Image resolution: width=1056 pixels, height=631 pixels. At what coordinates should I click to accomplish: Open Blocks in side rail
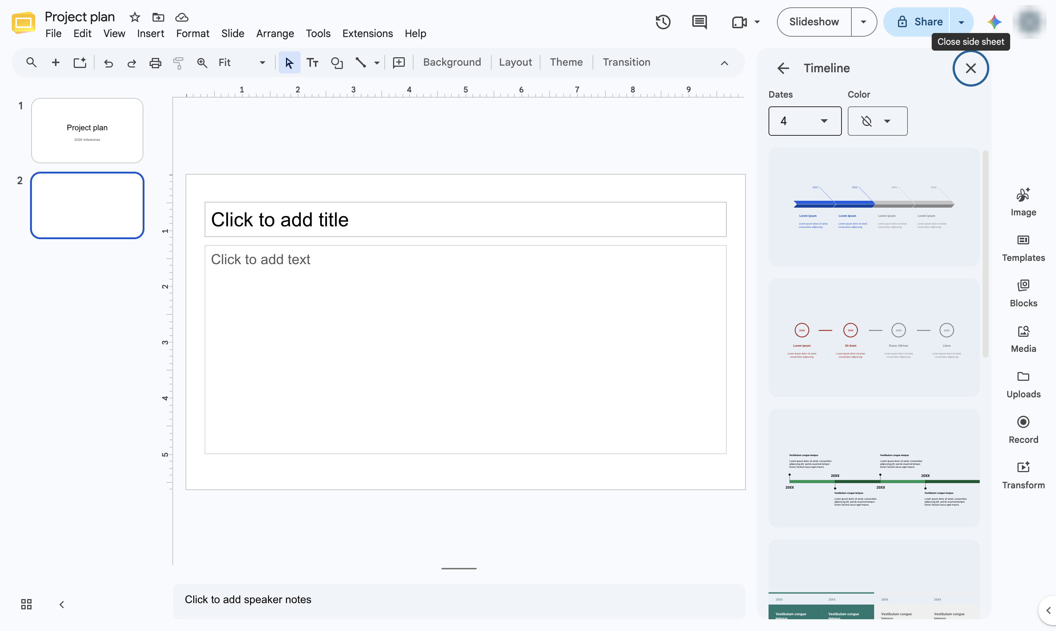click(1023, 293)
